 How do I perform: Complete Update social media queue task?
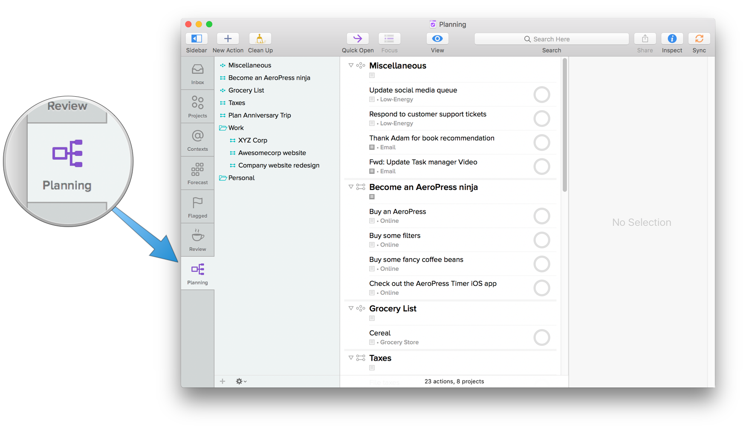[x=542, y=95]
